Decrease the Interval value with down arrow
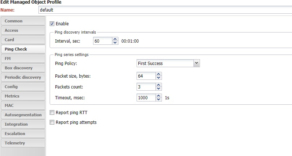This screenshot has width=292, height=156. (x=115, y=43)
